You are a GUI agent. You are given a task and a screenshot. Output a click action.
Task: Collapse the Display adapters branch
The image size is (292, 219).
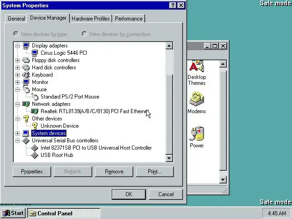pos(17,46)
